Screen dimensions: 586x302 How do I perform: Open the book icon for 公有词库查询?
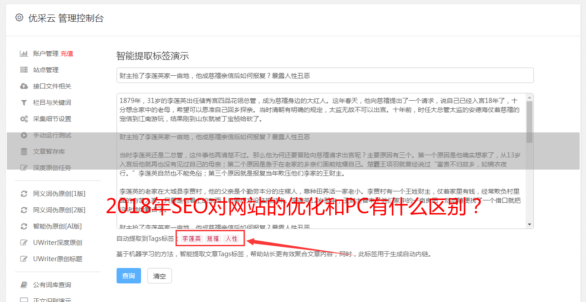point(24,285)
